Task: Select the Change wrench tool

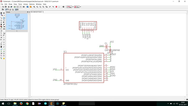Action: (4, 24)
